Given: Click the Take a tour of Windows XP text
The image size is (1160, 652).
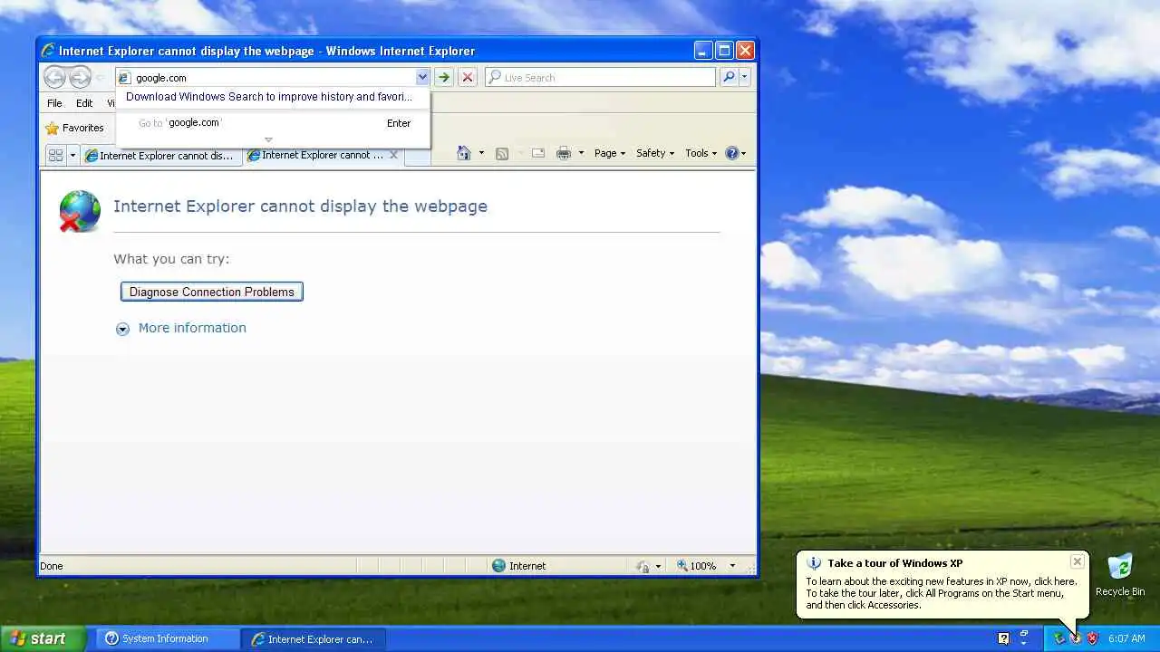Looking at the screenshot, I should [894, 563].
